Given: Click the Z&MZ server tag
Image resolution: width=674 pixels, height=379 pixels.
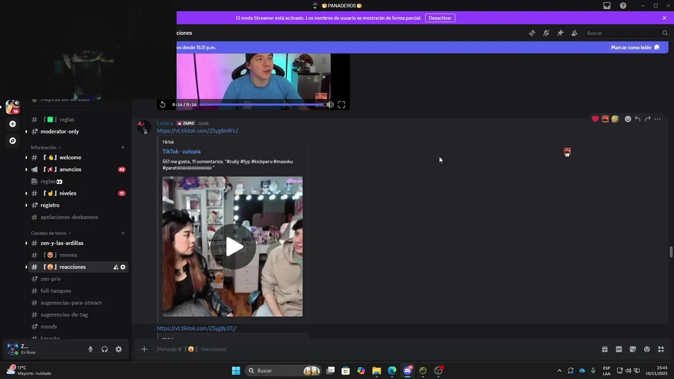Looking at the screenshot, I should tap(185, 123).
